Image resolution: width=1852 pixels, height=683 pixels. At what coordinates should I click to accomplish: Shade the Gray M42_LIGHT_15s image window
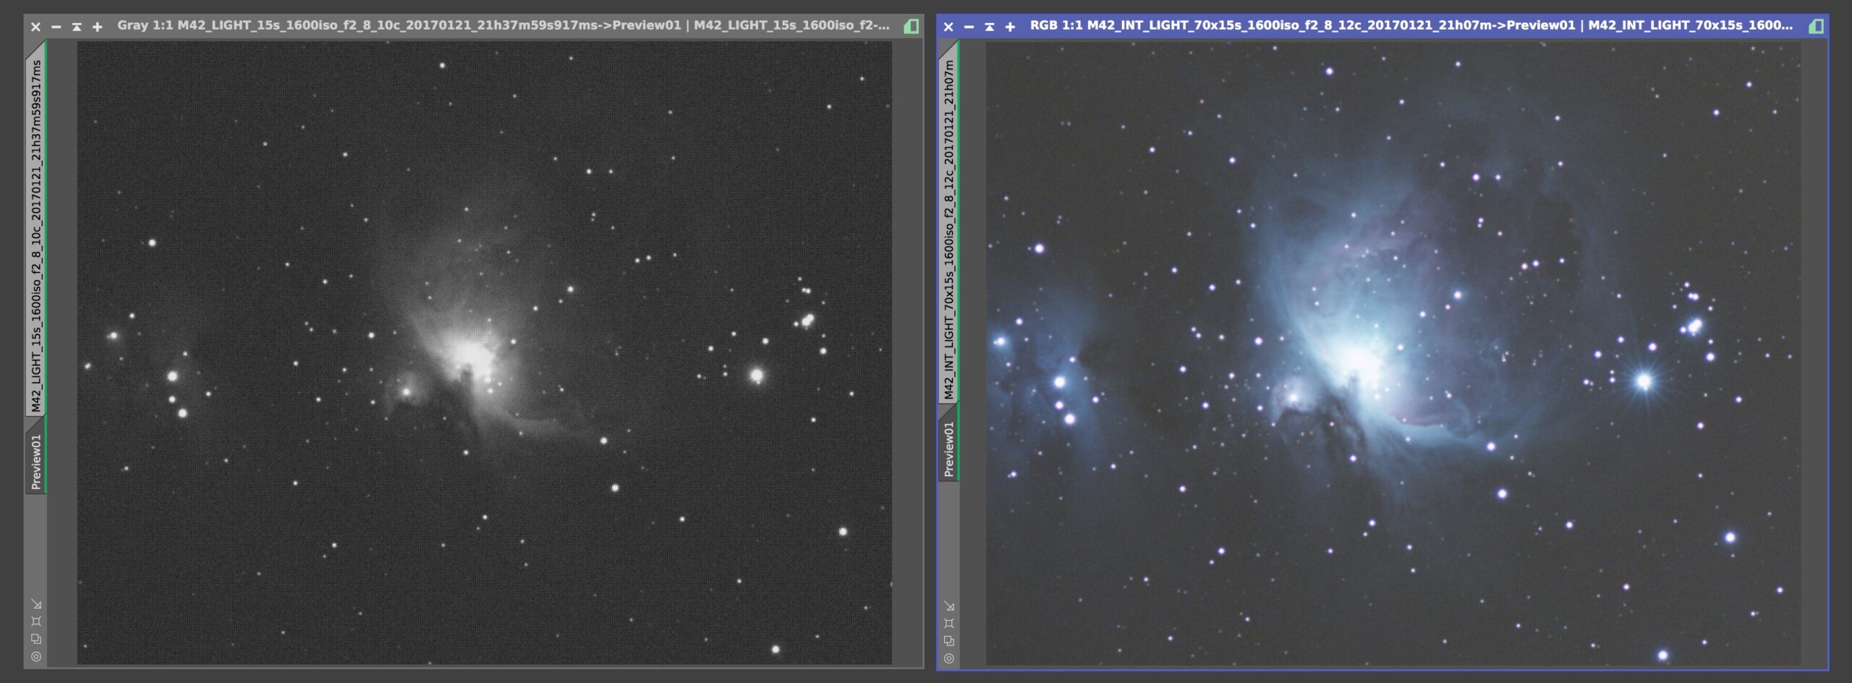77,27
